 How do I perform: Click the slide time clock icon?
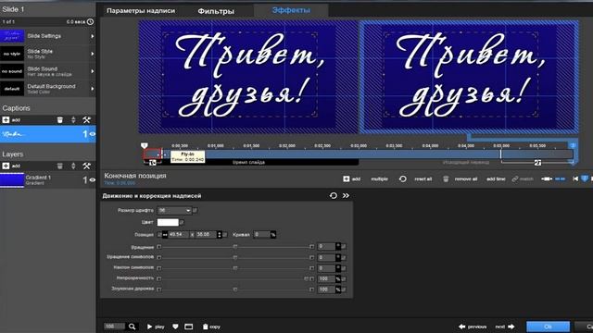[91, 22]
